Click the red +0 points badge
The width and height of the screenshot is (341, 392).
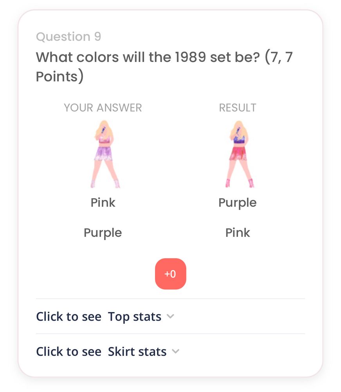pyautogui.click(x=171, y=274)
